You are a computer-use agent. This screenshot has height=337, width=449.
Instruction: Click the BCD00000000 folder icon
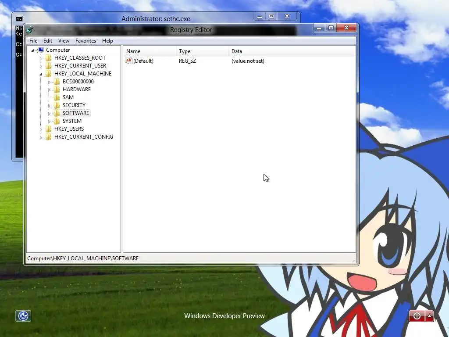pos(57,82)
